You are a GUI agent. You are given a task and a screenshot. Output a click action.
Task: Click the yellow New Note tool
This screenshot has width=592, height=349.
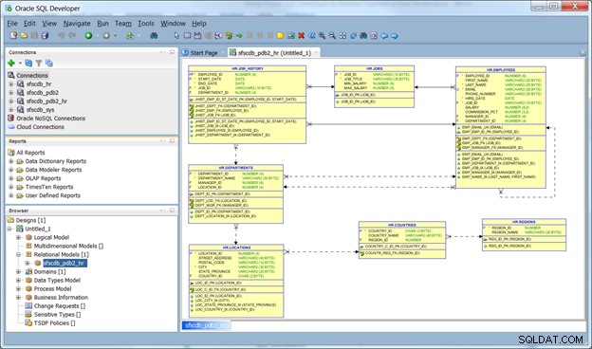click(x=280, y=35)
